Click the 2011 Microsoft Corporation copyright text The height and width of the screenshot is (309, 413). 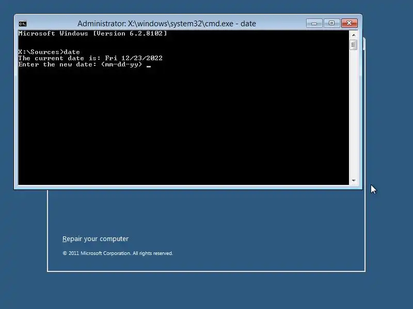pos(118,253)
